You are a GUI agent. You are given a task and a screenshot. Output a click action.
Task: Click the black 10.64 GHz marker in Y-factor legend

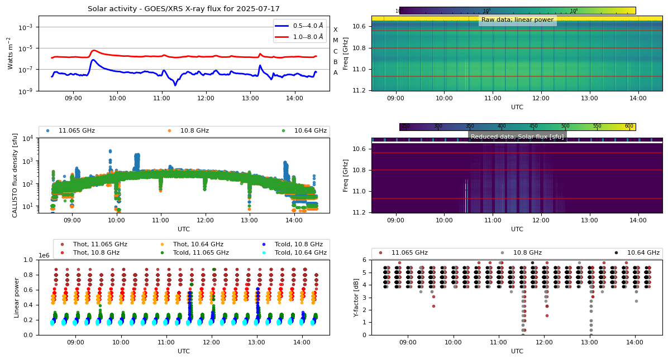pos(615,252)
